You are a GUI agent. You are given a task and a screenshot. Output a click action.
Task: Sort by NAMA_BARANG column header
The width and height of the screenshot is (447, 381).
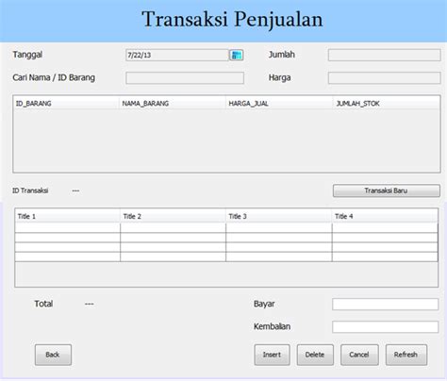coord(173,103)
